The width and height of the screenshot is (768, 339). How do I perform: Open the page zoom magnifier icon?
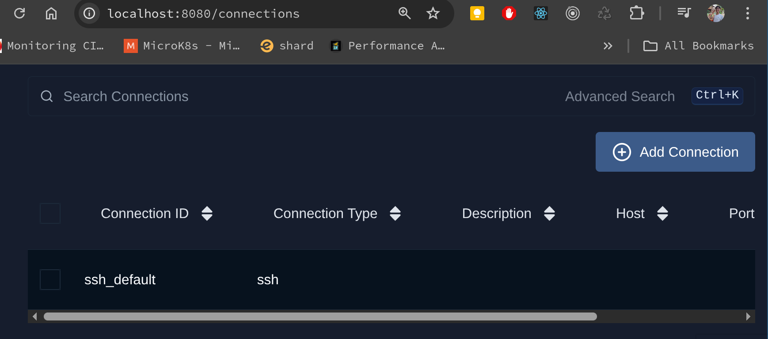pyautogui.click(x=404, y=13)
